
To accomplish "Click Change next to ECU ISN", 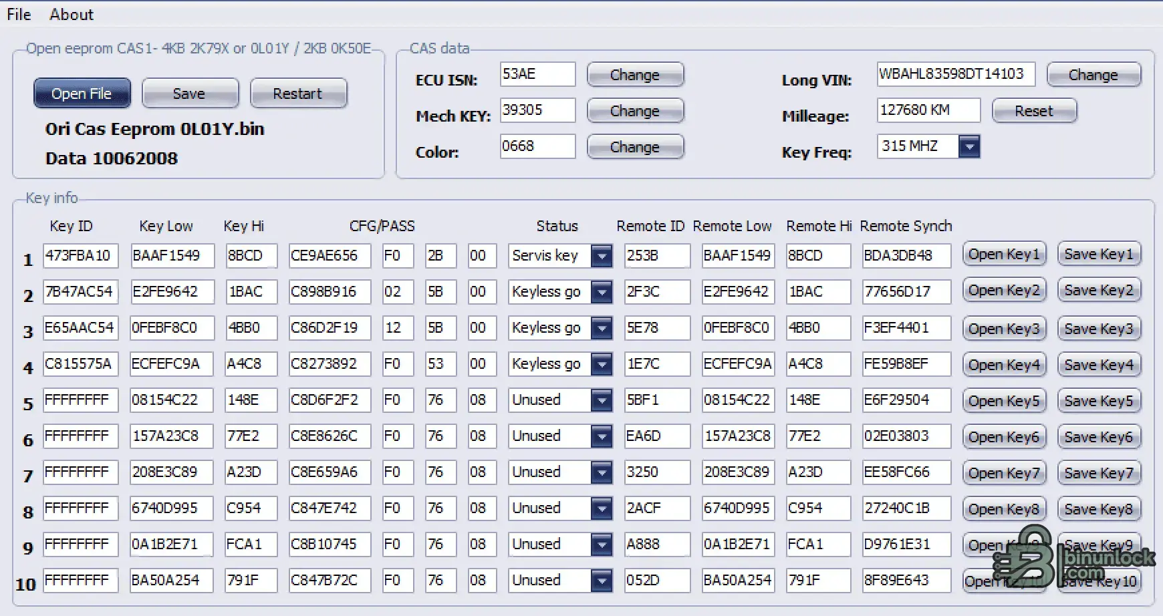I will 634,75.
